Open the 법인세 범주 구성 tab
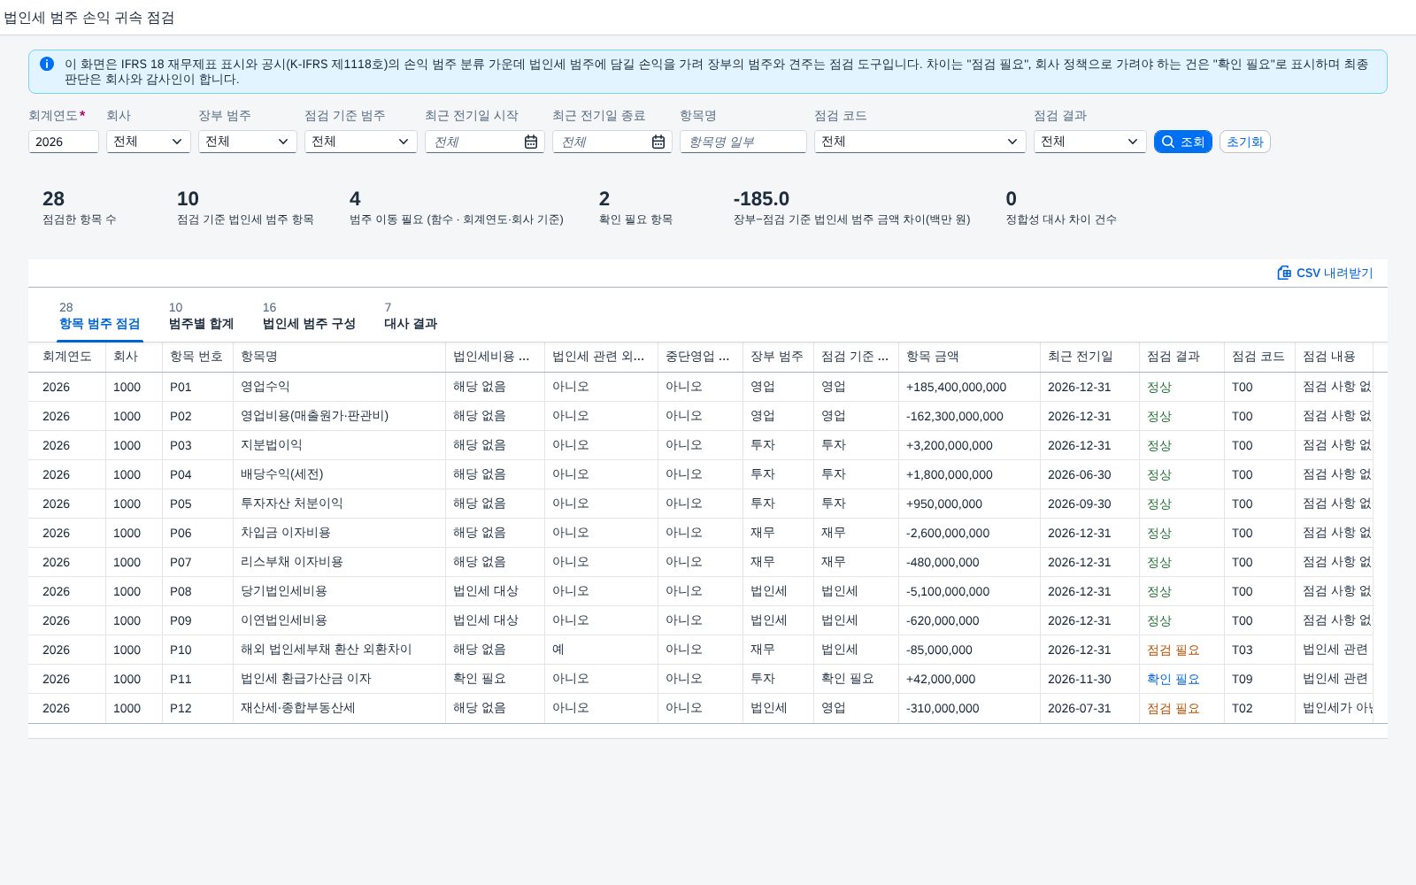 pos(309,316)
